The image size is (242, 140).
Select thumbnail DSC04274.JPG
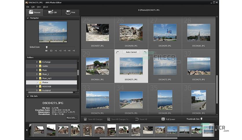[x=97, y=100]
